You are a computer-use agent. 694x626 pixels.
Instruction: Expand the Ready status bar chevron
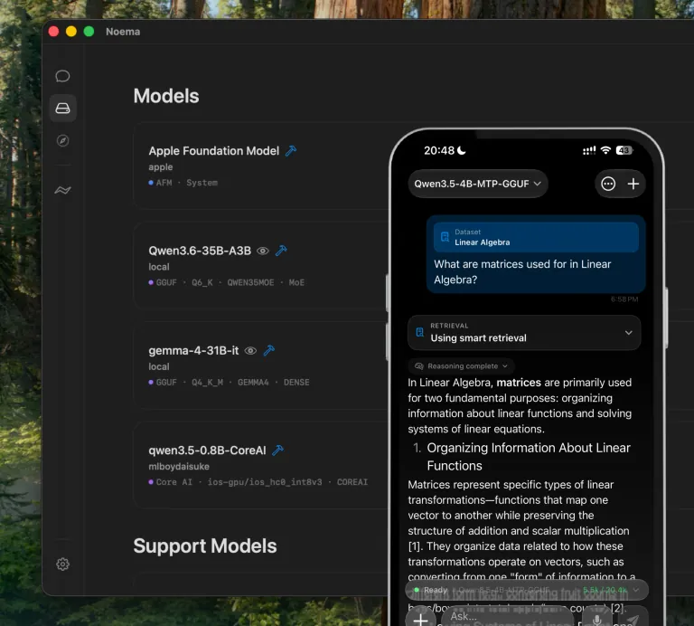(636, 590)
